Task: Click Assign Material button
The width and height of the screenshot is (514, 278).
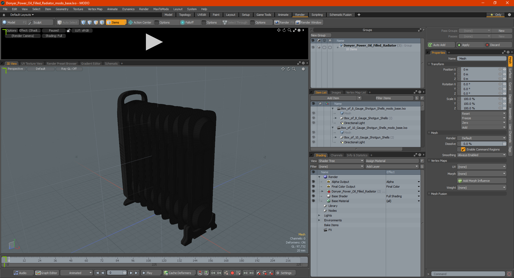Action: pos(392,161)
